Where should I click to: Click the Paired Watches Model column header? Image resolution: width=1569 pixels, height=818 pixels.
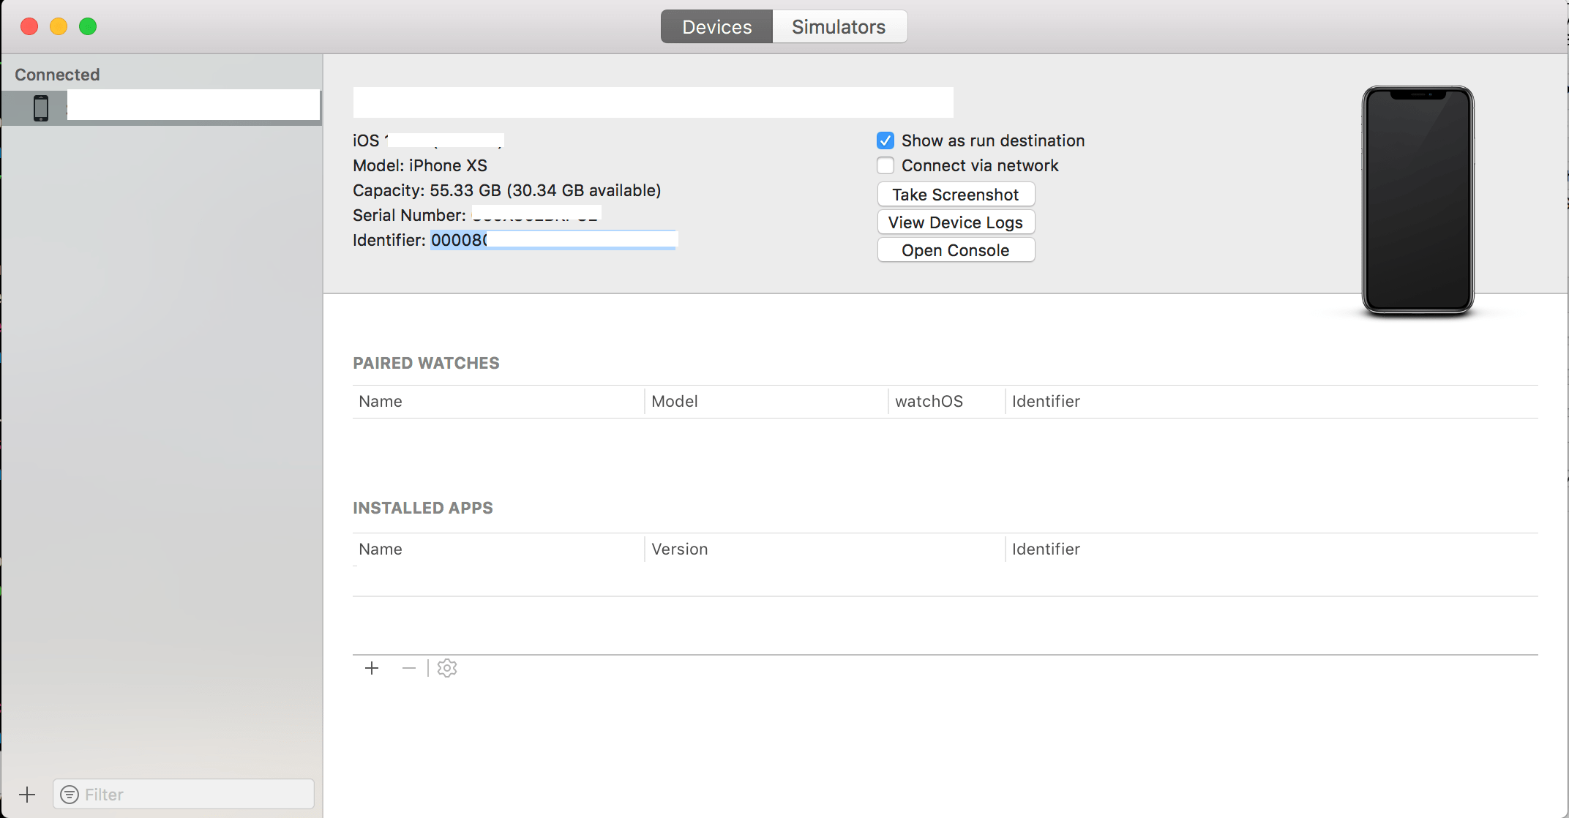tap(766, 402)
